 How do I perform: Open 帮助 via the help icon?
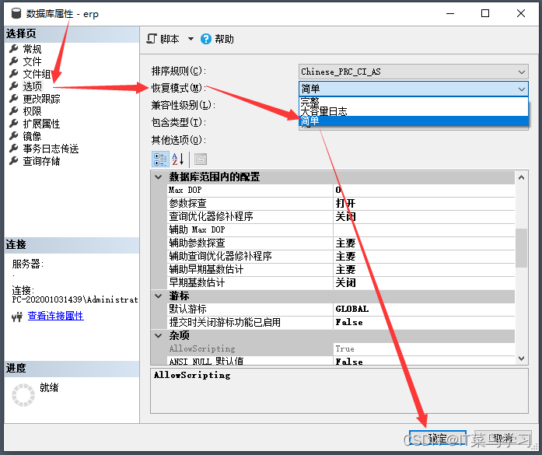coord(206,39)
